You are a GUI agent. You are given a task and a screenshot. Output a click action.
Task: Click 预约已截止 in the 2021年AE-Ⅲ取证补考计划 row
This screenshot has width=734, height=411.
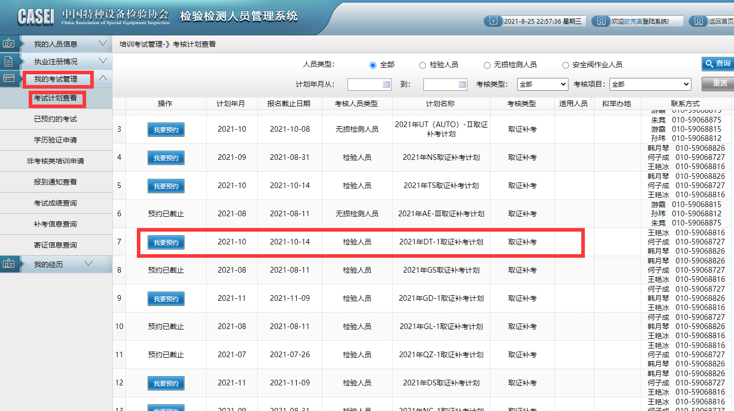coord(166,214)
